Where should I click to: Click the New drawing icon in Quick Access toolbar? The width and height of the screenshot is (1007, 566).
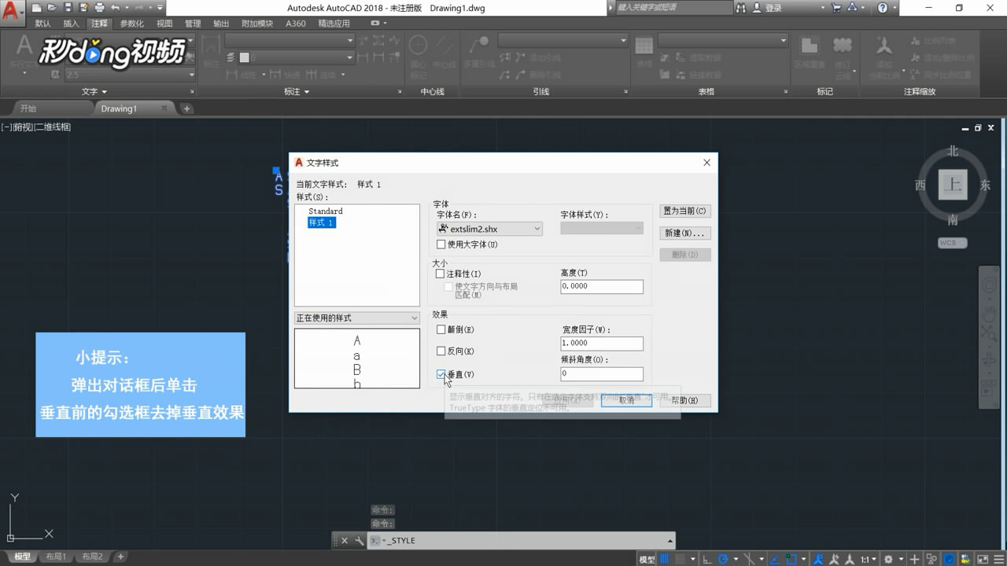36,8
